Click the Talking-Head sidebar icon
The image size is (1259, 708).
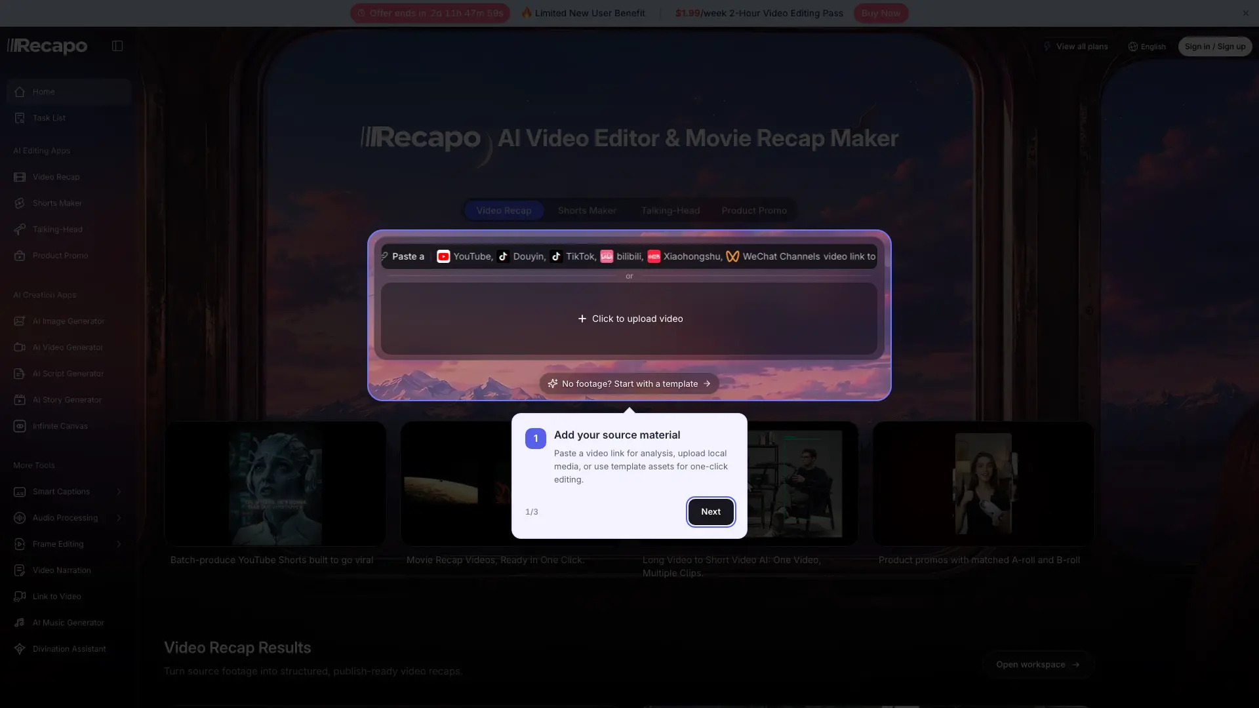[20, 229]
